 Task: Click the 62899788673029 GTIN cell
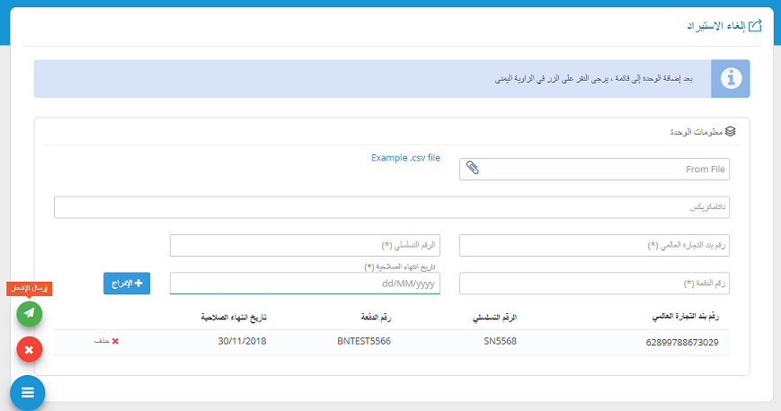point(682,342)
